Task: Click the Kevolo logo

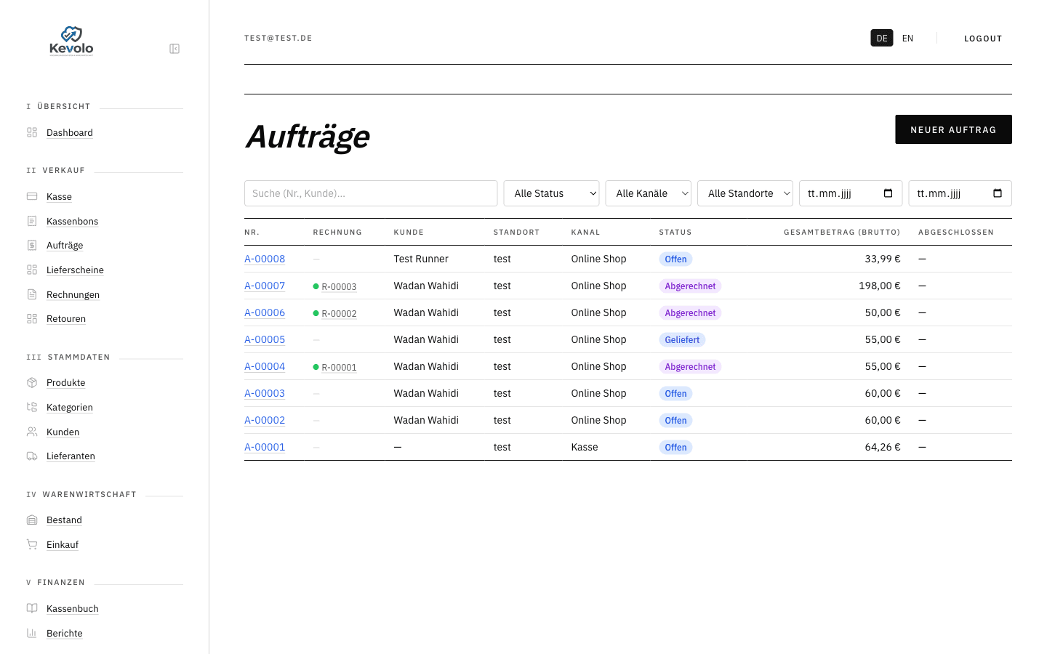Action: pyautogui.click(x=71, y=41)
